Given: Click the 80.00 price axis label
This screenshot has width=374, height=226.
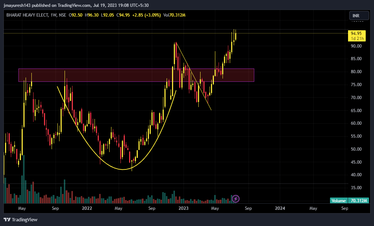Looking at the screenshot, I should [356, 71].
